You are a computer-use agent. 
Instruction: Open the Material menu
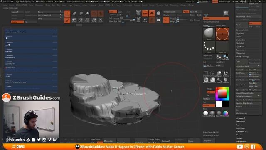pyautogui.click(x=93, y=5)
